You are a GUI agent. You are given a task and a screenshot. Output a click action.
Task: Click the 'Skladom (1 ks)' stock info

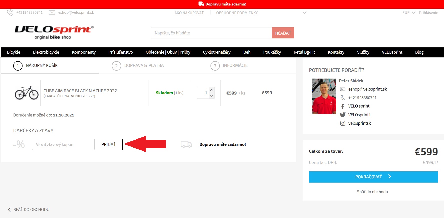(x=169, y=93)
